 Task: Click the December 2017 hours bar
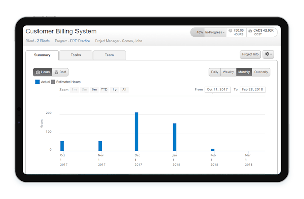(137, 132)
